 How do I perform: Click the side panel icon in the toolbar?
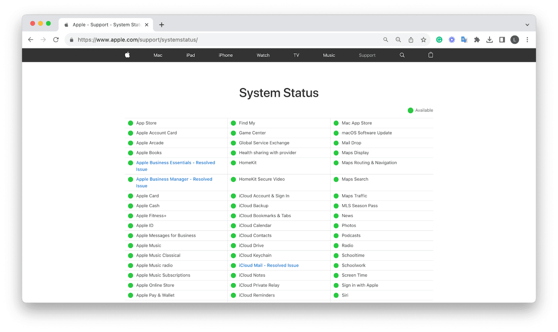(502, 40)
